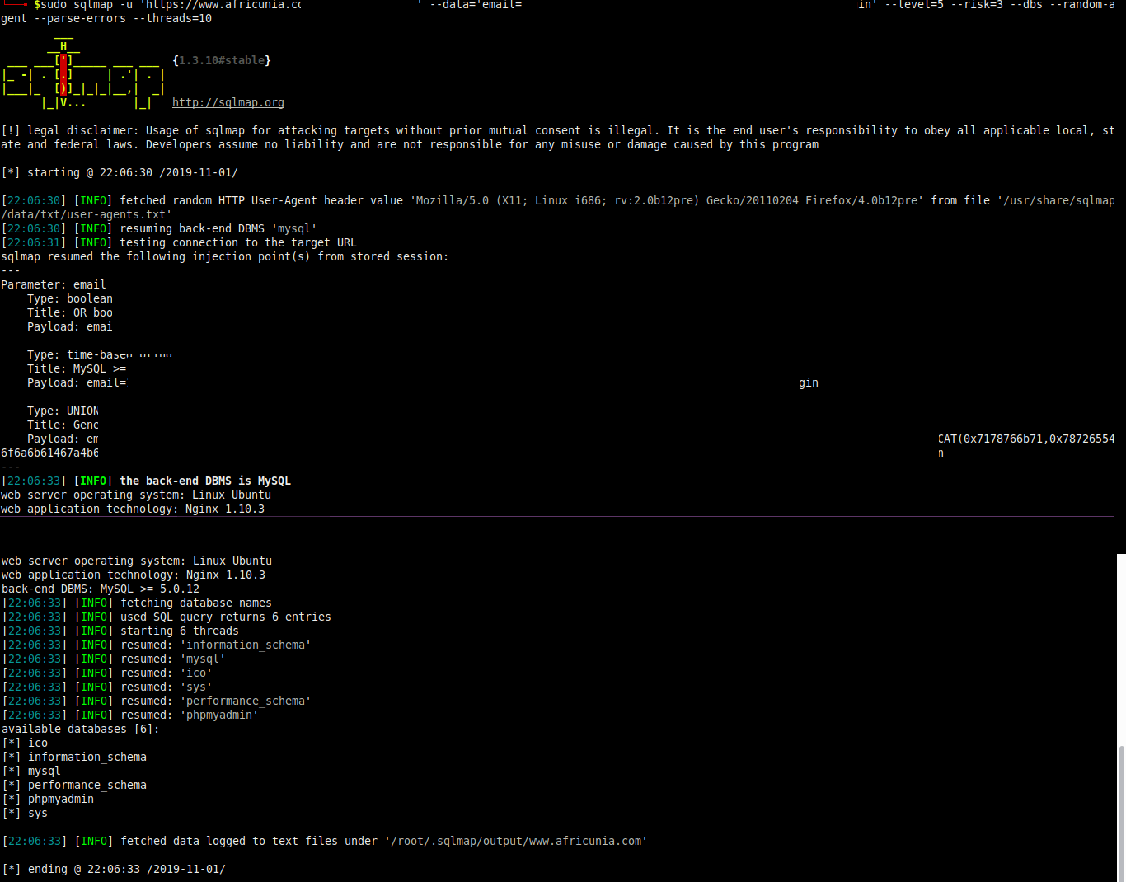Click the 'starting 6 threads' log line
This screenshot has height=882, width=1126.
pyautogui.click(x=120, y=631)
